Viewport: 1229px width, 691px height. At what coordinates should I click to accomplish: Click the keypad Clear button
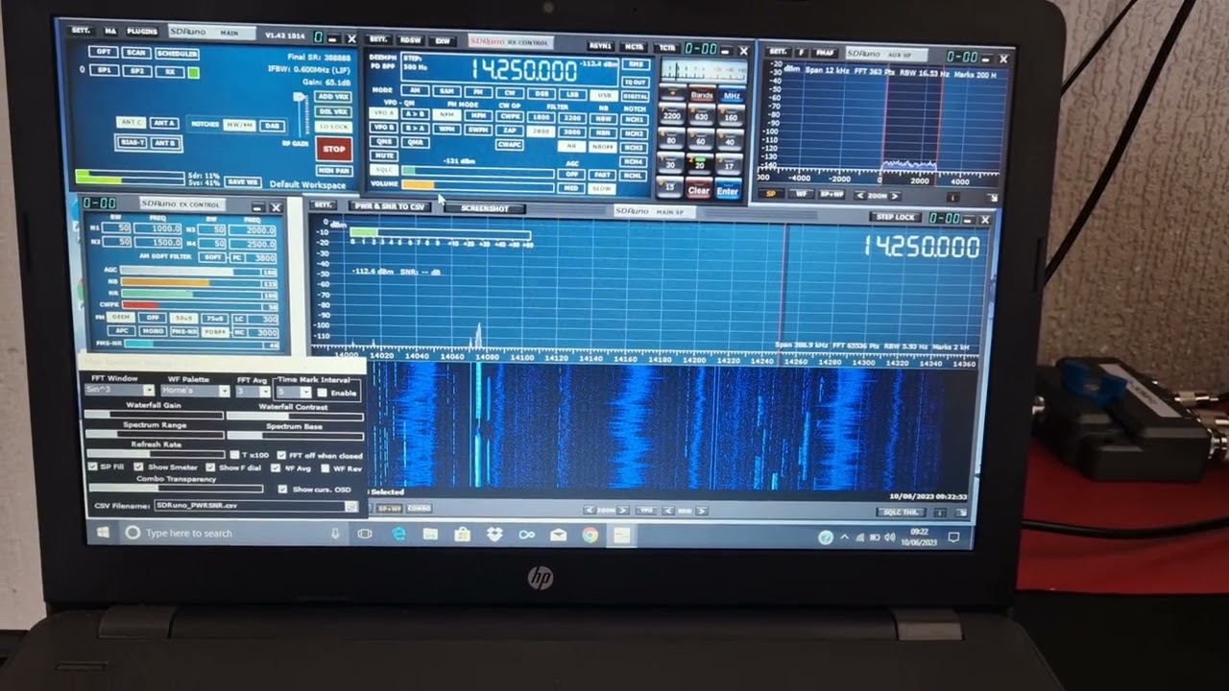[699, 190]
